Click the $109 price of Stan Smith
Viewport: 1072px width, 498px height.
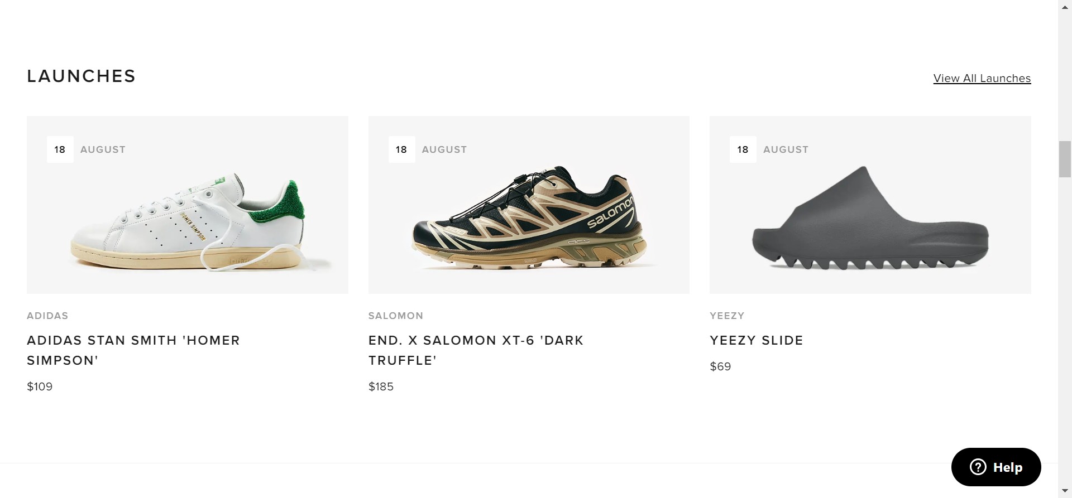40,386
